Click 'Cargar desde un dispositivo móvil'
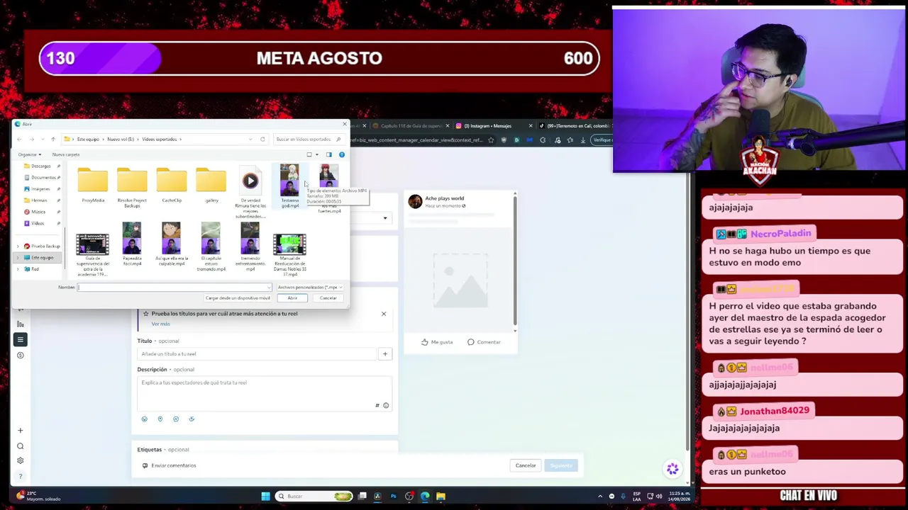 tap(238, 298)
